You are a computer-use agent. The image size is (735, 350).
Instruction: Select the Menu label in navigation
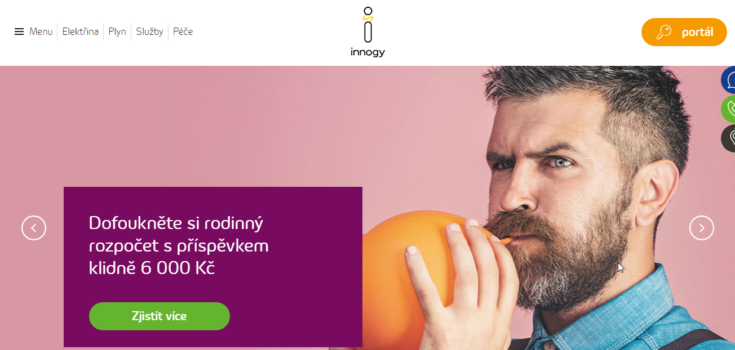41,32
